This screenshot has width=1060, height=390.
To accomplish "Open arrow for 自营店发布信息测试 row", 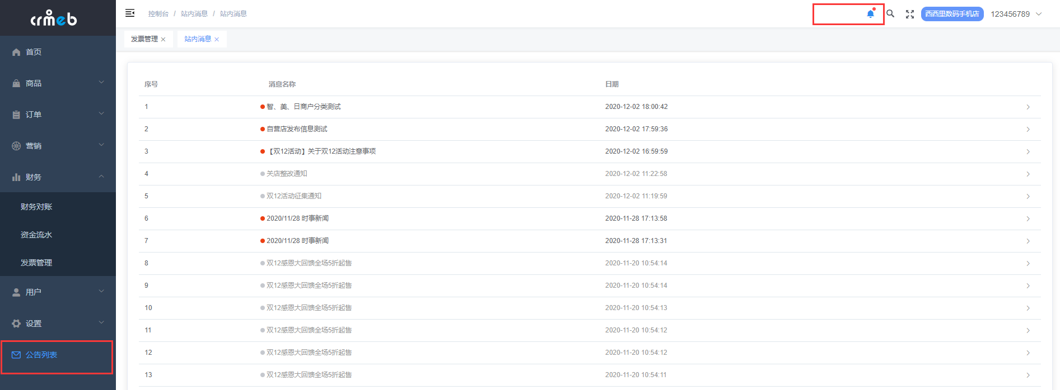I will (x=1028, y=129).
